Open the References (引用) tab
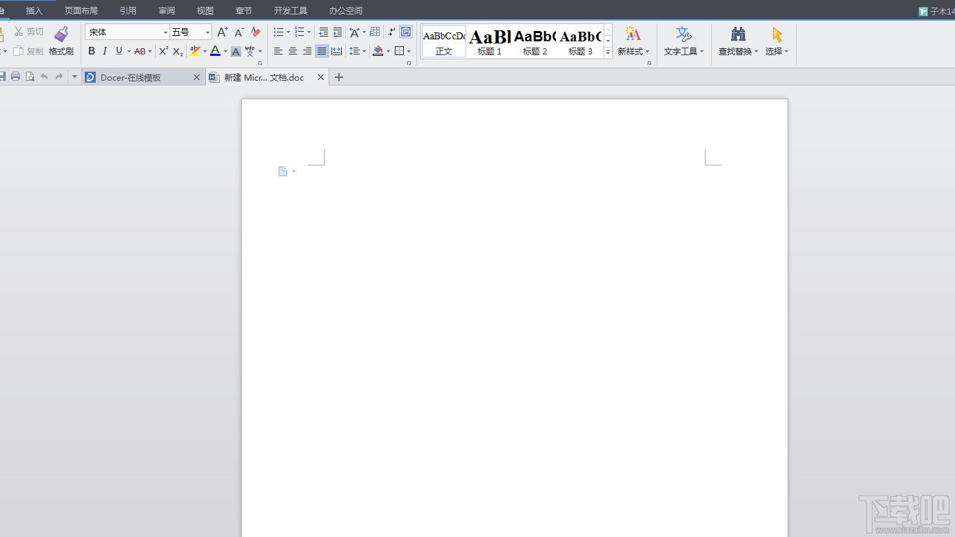Image resolution: width=955 pixels, height=537 pixels. (x=128, y=10)
